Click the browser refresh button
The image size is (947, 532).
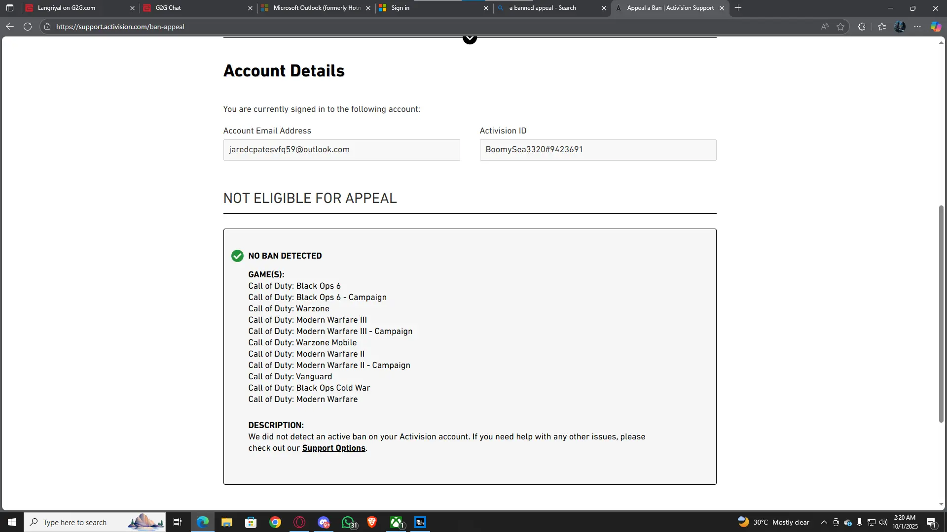28,27
